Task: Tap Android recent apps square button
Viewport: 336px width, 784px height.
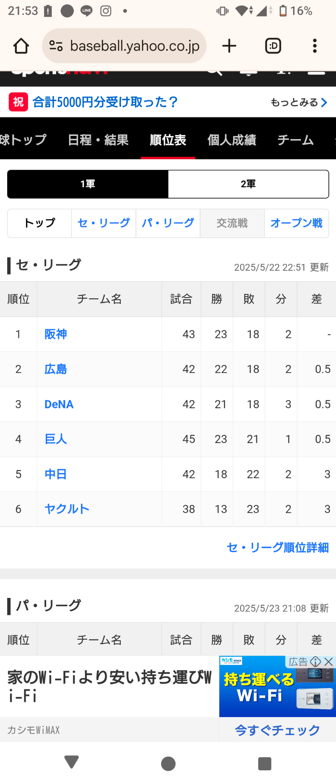Action: coord(265,763)
